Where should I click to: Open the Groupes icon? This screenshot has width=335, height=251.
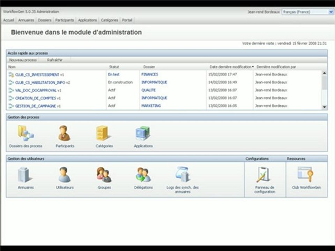point(104,175)
